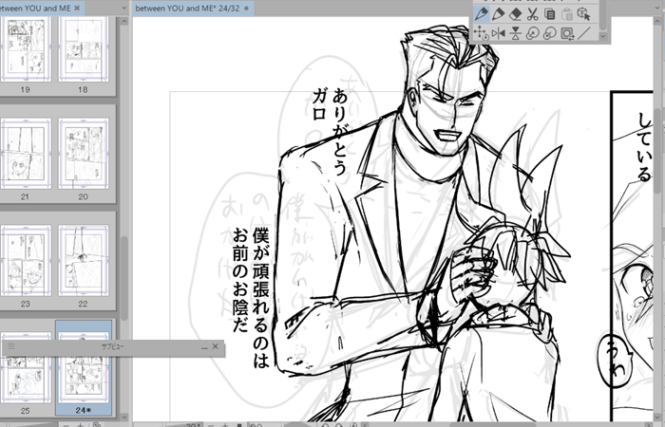Click the Flip horizontal icon
Screen dimensions: 665x427
[499, 33]
